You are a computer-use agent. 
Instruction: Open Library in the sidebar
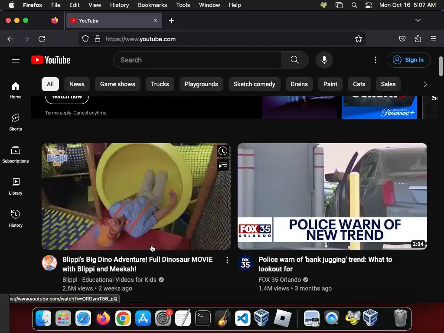click(x=16, y=186)
